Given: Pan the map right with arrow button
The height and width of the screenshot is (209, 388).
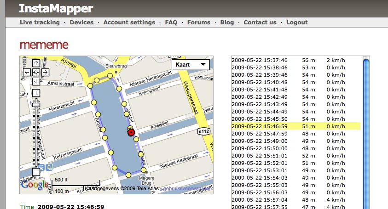Looking at the screenshot, I should coord(45,72).
